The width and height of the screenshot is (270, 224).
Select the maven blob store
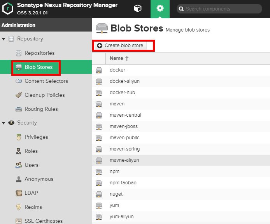pyautogui.click(x=181, y=104)
